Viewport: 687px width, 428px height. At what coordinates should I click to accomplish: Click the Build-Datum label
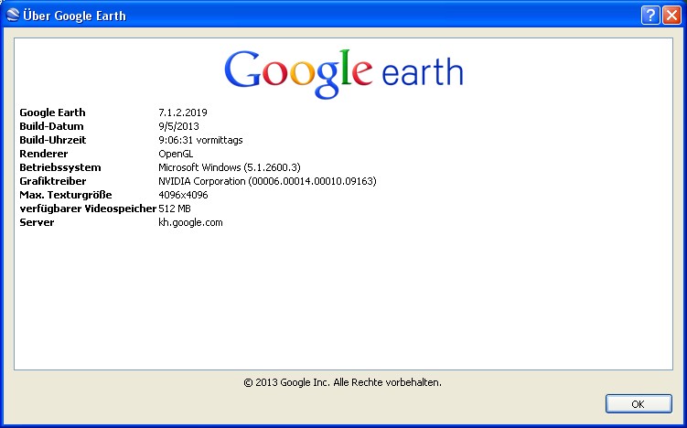click(x=51, y=126)
